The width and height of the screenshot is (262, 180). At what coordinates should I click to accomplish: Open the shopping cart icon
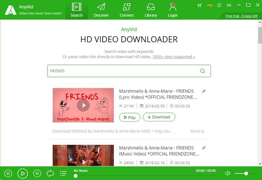(x=199, y=5)
